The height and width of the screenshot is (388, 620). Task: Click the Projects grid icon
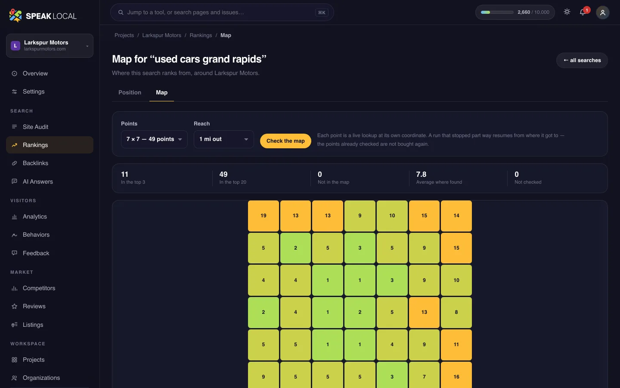pyautogui.click(x=14, y=360)
